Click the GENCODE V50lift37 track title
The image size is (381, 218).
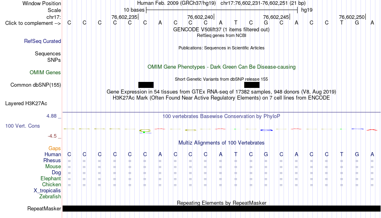pos(221,29)
